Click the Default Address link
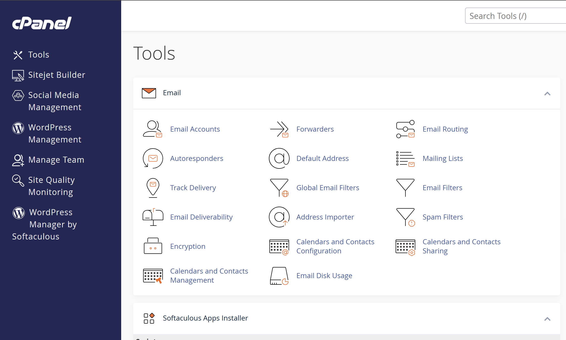This screenshot has height=340, width=566. pyautogui.click(x=323, y=158)
